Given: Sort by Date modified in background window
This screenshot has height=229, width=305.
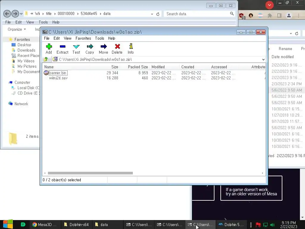Looking at the screenshot, I should [282, 57].
